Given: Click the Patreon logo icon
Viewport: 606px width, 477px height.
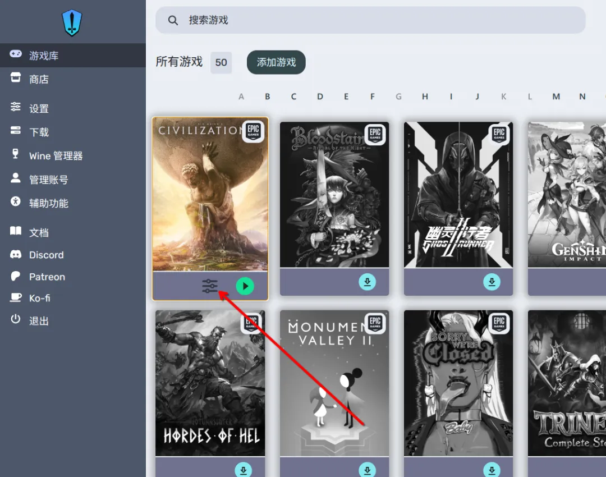Looking at the screenshot, I should click(16, 276).
